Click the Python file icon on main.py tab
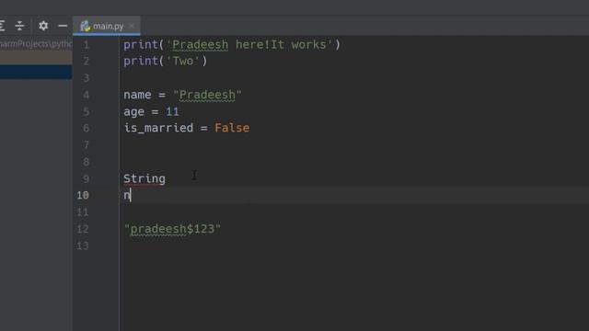 tap(86, 26)
